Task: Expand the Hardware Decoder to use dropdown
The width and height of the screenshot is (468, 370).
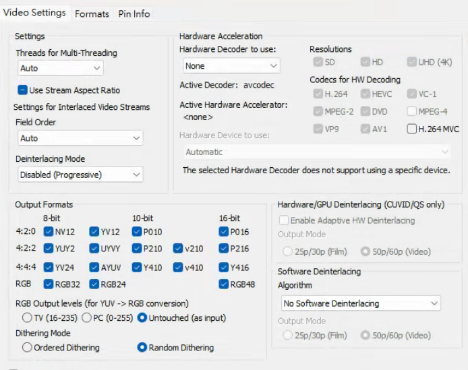Action: [231, 66]
